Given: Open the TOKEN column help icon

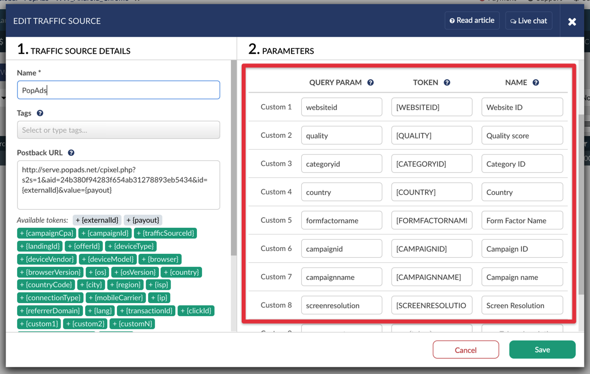Looking at the screenshot, I should click(x=447, y=83).
